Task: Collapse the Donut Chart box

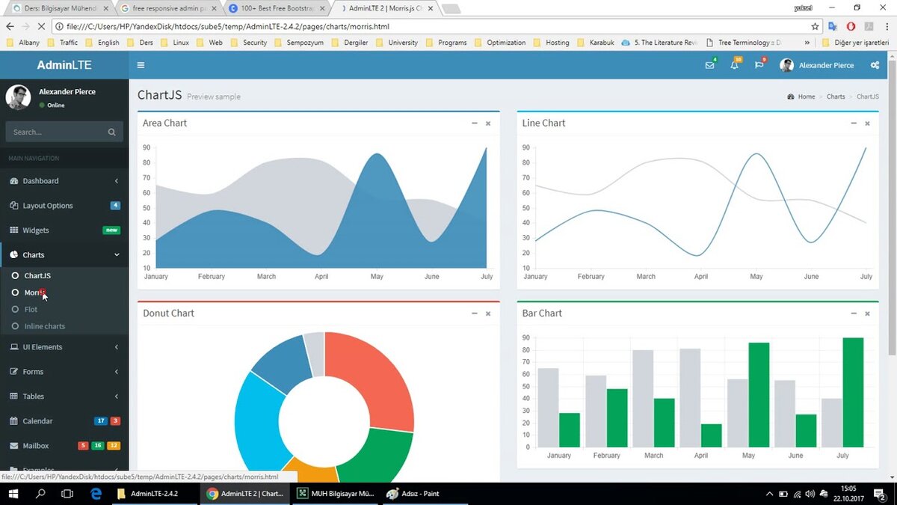Action: pyautogui.click(x=474, y=313)
